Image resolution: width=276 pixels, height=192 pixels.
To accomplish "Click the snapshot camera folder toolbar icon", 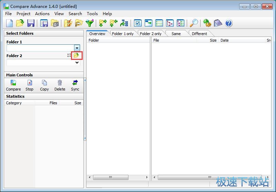I will click(55, 23).
